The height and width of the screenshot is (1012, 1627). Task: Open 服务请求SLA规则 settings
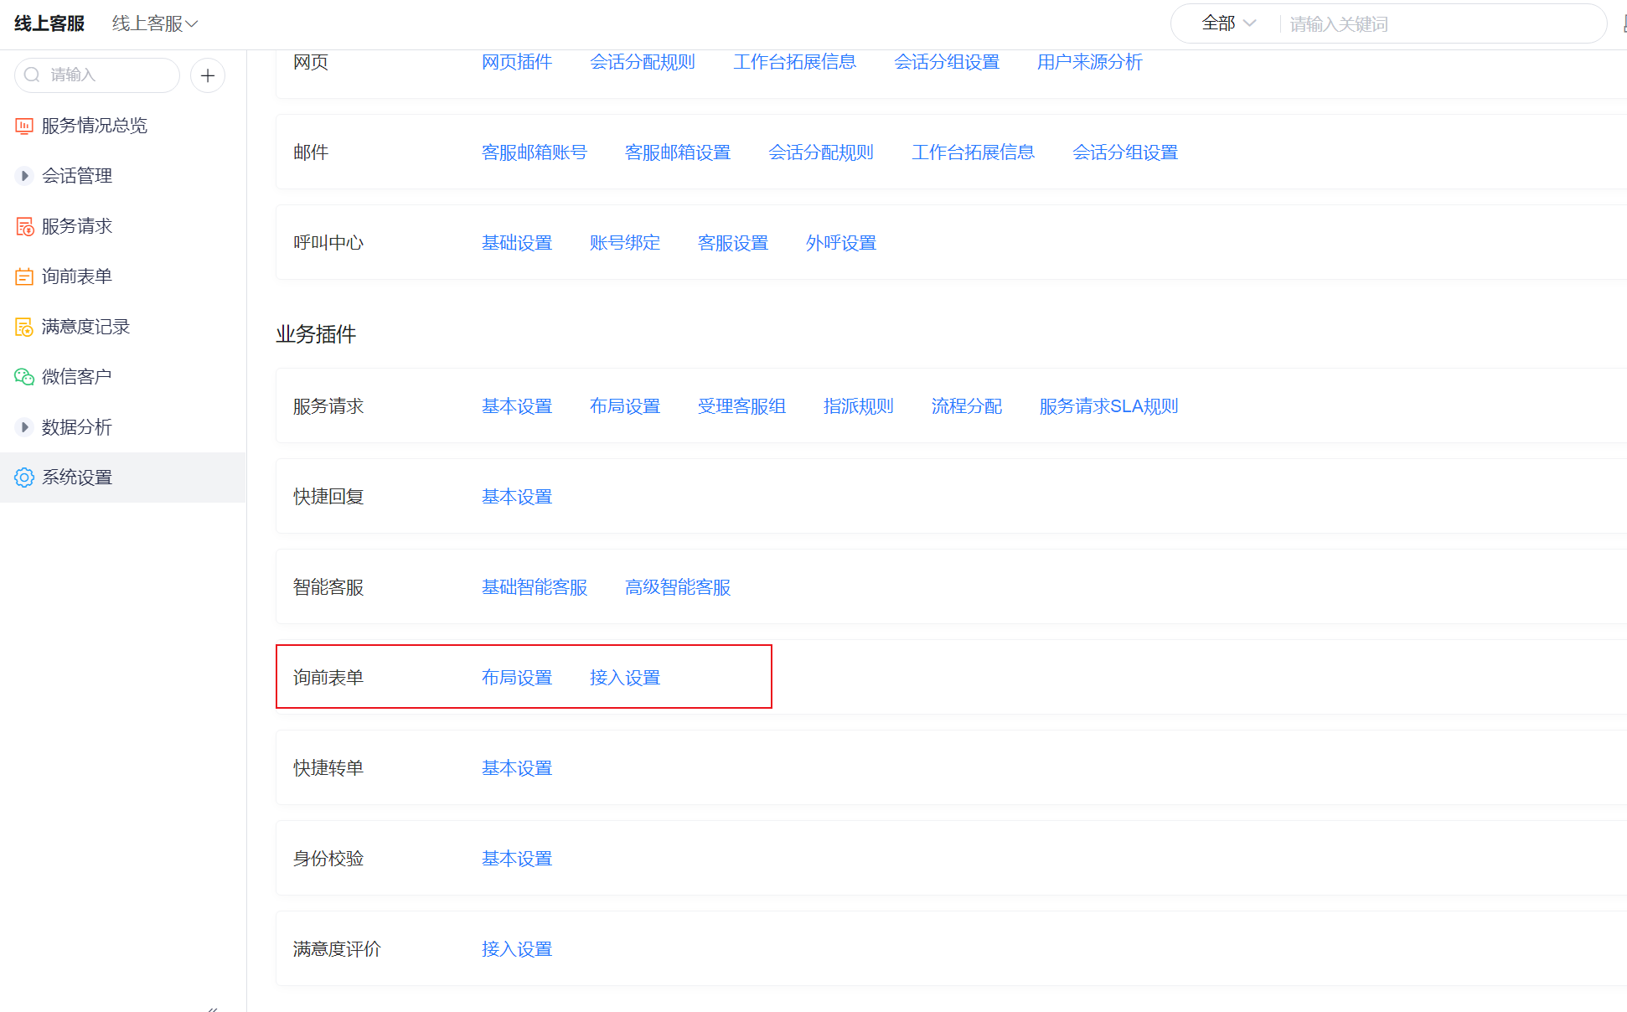(x=1108, y=406)
